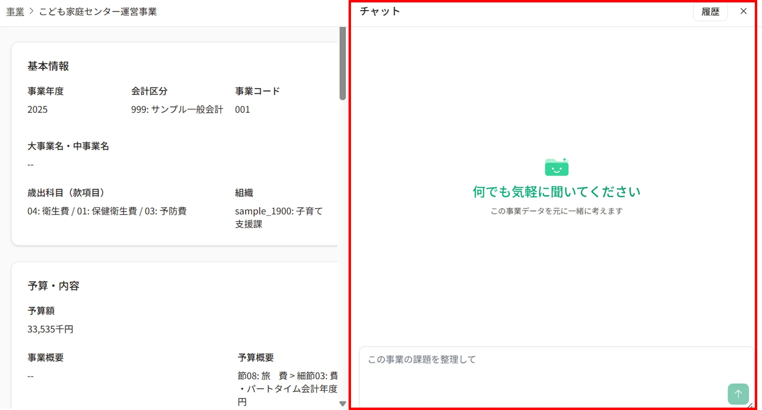The image size is (762, 410).
Task: Click the 事業概要 label
Action: point(46,358)
